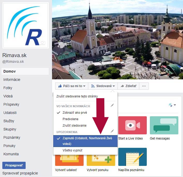Viewport: 183px width, 177px height.
Task: Open the three dots more options button
Action: 144,86
